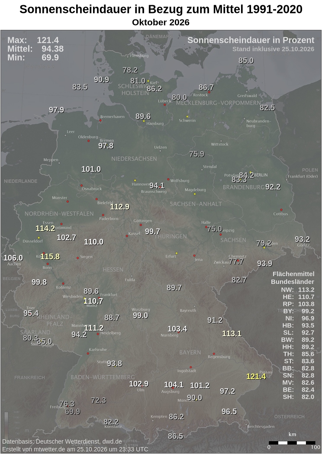Click the 86.5 value at the southern border
This screenshot has height=454, width=322.
(175, 436)
